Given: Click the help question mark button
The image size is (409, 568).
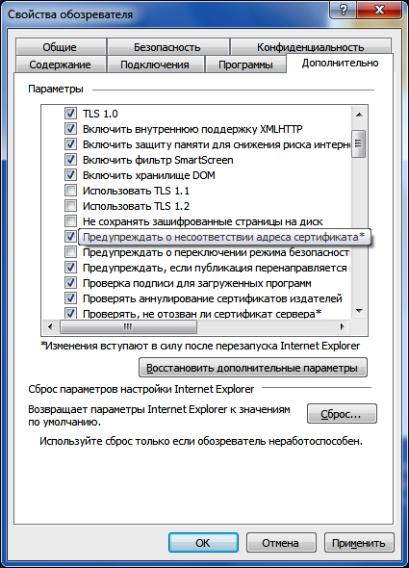Looking at the screenshot, I should [343, 10].
